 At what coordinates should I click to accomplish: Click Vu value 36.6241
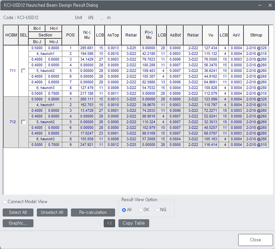[210, 71]
